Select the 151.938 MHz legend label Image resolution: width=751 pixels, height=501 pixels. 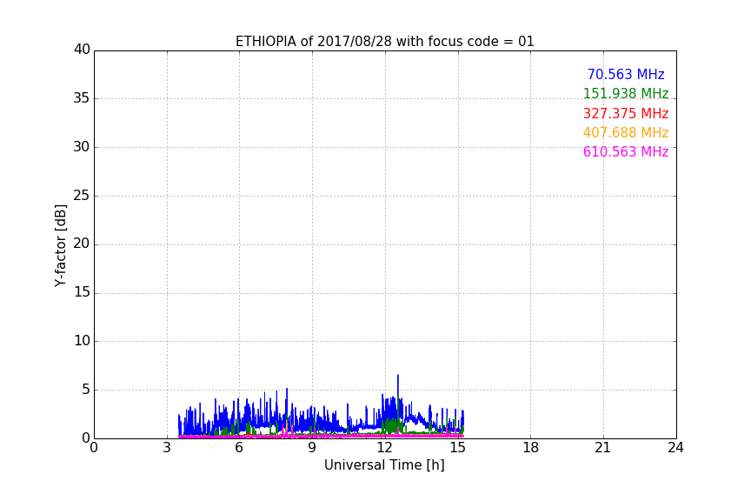point(626,93)
